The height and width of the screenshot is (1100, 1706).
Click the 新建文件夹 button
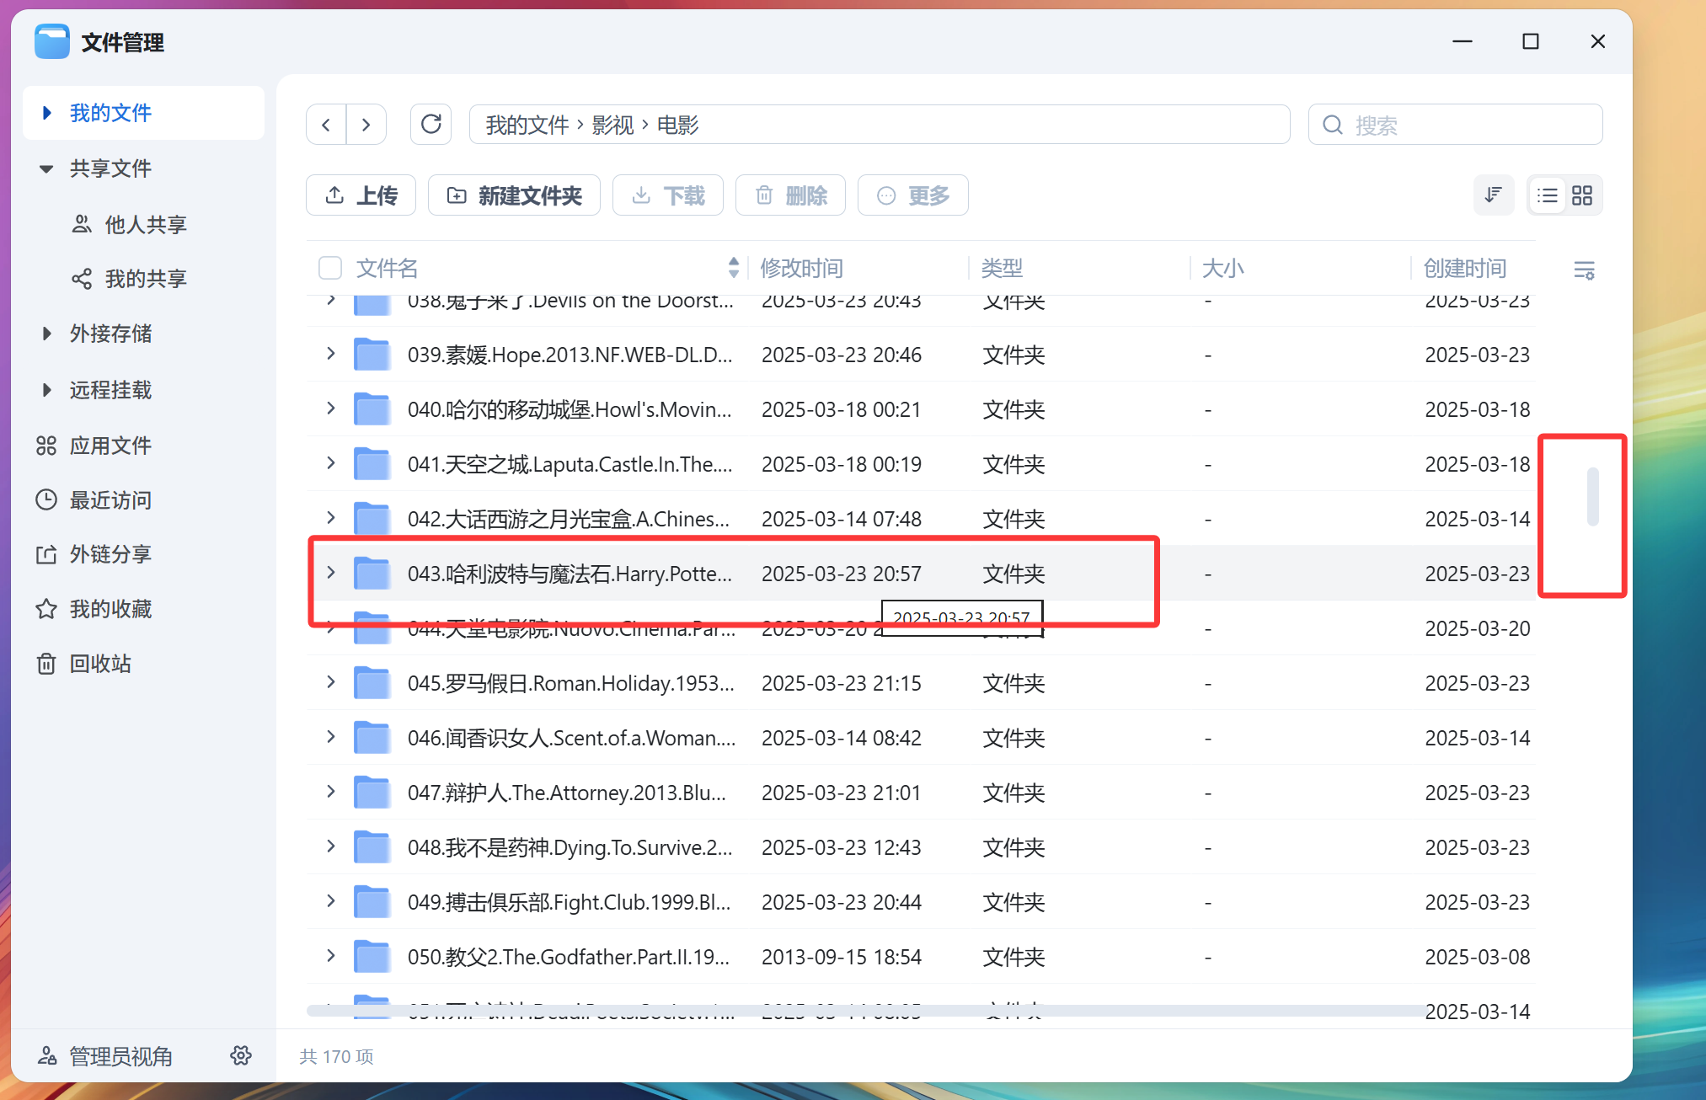click(514, 195)
